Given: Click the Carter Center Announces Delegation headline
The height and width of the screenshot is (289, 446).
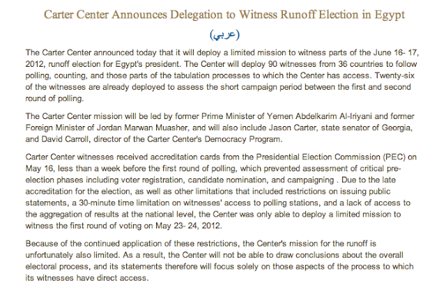Looking at the screenshot, I should click(x=222, y=15).
